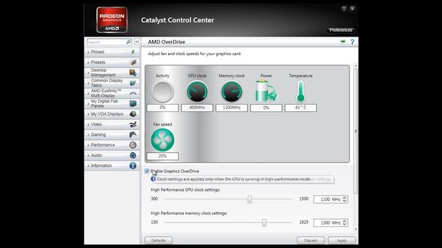Click the 1300MHz memory clock readout
The image size is (442, 248).
pyautogui.click(x=231, y=107)
